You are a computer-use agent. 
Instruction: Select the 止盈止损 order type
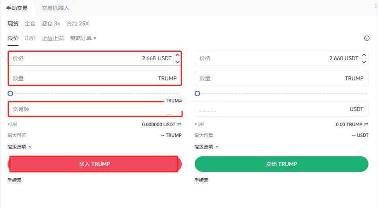[53, 38]
